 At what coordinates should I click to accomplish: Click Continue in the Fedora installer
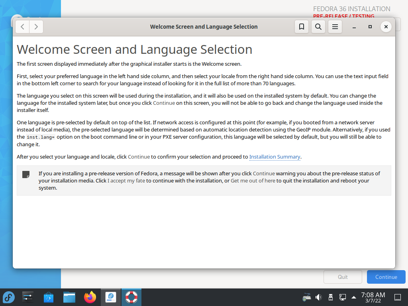point(386,277)
